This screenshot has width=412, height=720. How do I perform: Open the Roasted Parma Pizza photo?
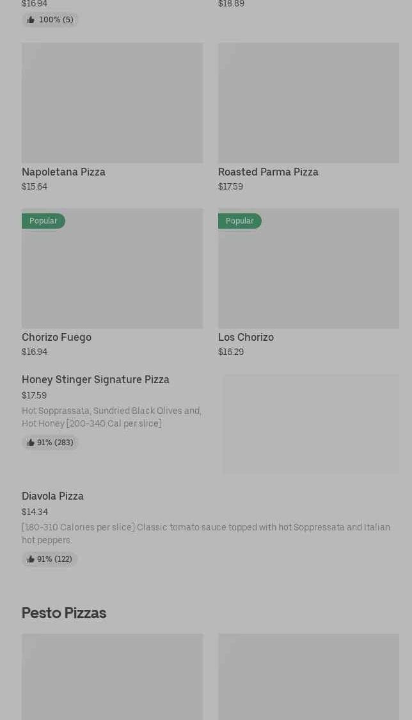click(308, 102)
